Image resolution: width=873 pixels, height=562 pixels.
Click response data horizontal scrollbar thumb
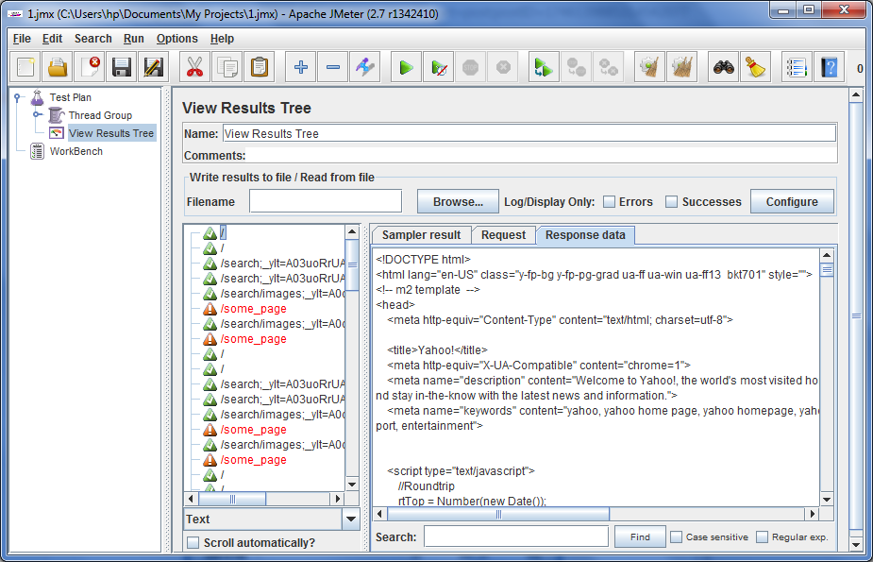(496, 514)
